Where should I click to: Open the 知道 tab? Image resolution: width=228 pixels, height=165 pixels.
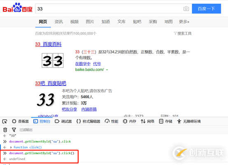click(x=106, y=22)
